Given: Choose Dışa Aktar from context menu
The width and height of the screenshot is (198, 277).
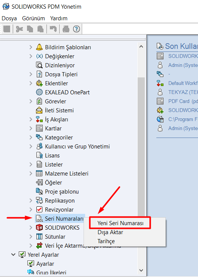Looking at the screenshot, I should (x=110, y=232).
